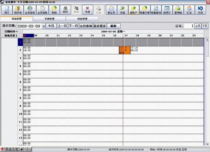210x152 pixels.
Task: Click the 会员结账 member checkout icon
Action: coord(42,10)
